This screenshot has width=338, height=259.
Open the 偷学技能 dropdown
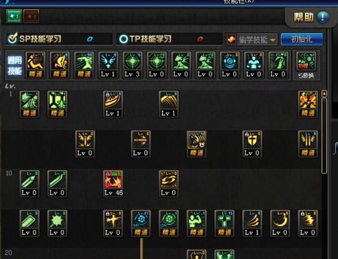tap(252, 39)
